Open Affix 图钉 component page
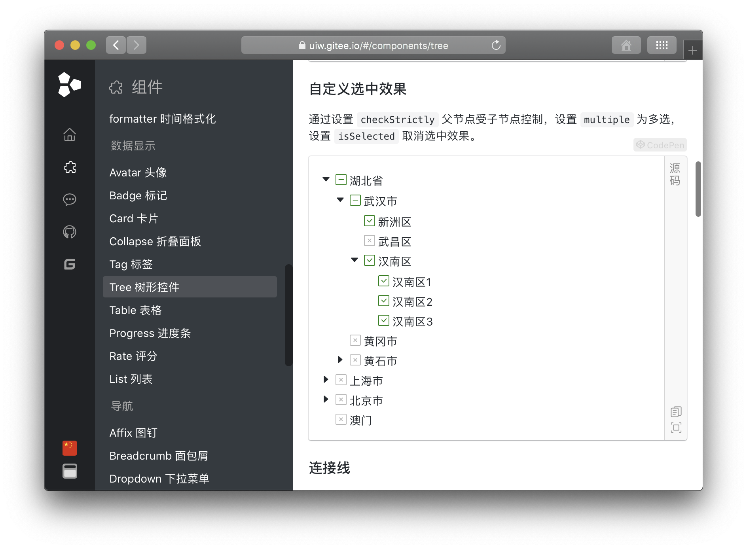The image size is (747, 549). point(190,433)
